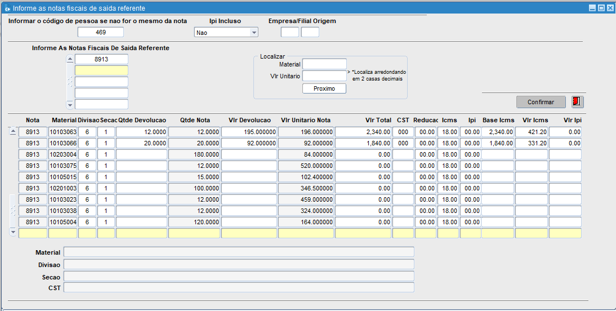
Task: Select material cell 10105004
Action: coord(63,222)
